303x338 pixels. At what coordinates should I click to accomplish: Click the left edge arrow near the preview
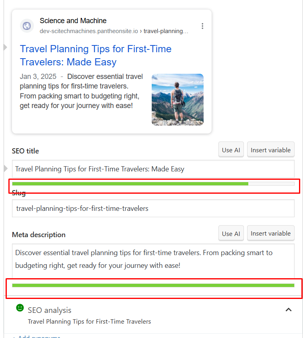pos(5,47)
